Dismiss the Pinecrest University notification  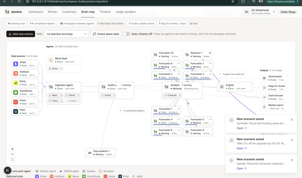coord(292,160)
